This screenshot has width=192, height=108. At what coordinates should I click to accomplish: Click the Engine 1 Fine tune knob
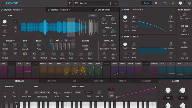pyautogui.click(x=5, y=32)
